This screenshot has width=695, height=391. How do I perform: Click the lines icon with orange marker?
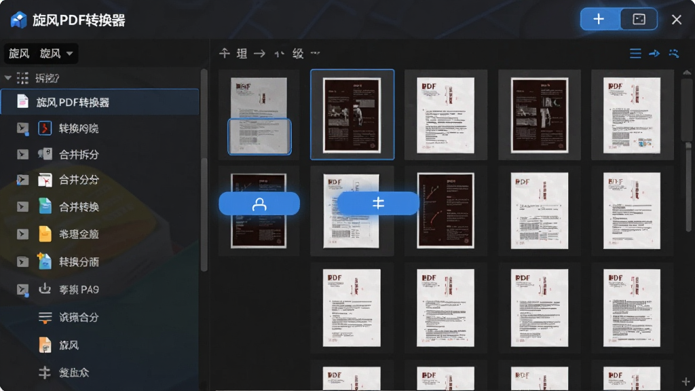[45, 318]
